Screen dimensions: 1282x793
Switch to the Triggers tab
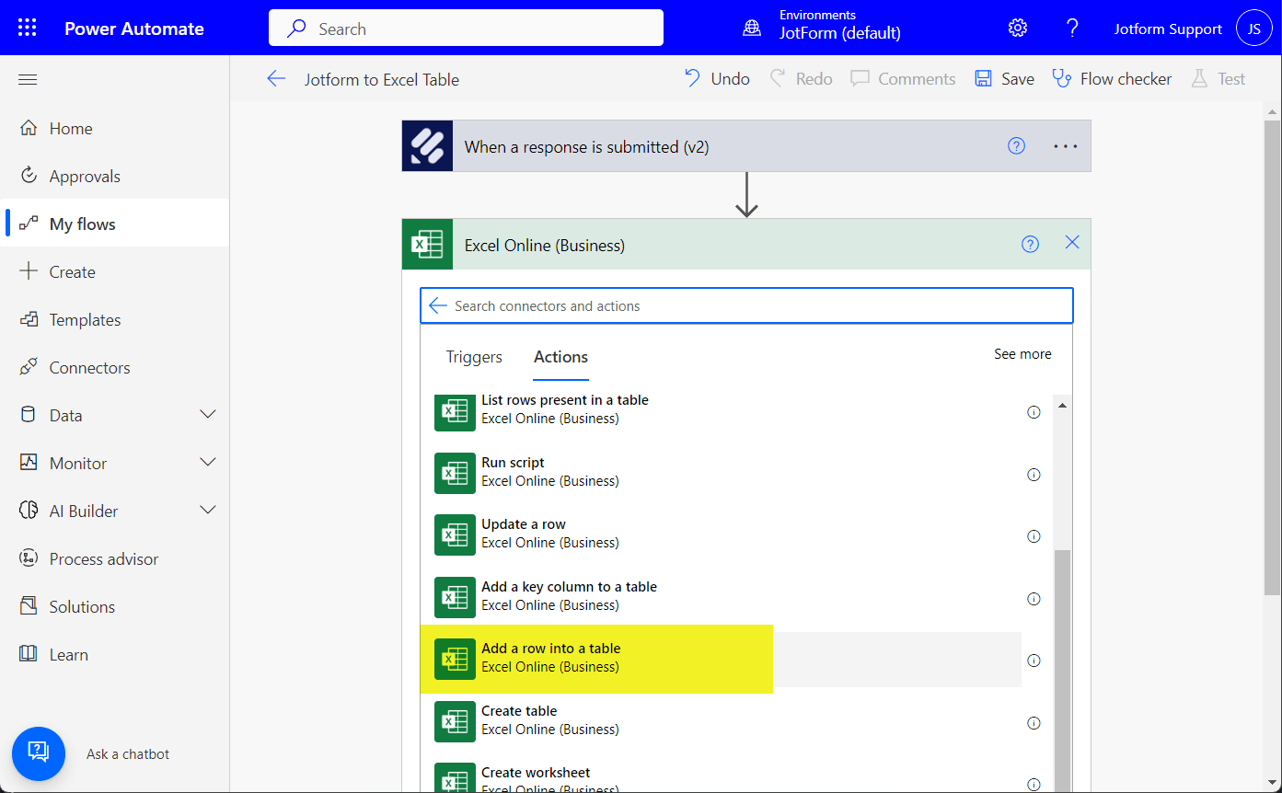tap(474, 357)
